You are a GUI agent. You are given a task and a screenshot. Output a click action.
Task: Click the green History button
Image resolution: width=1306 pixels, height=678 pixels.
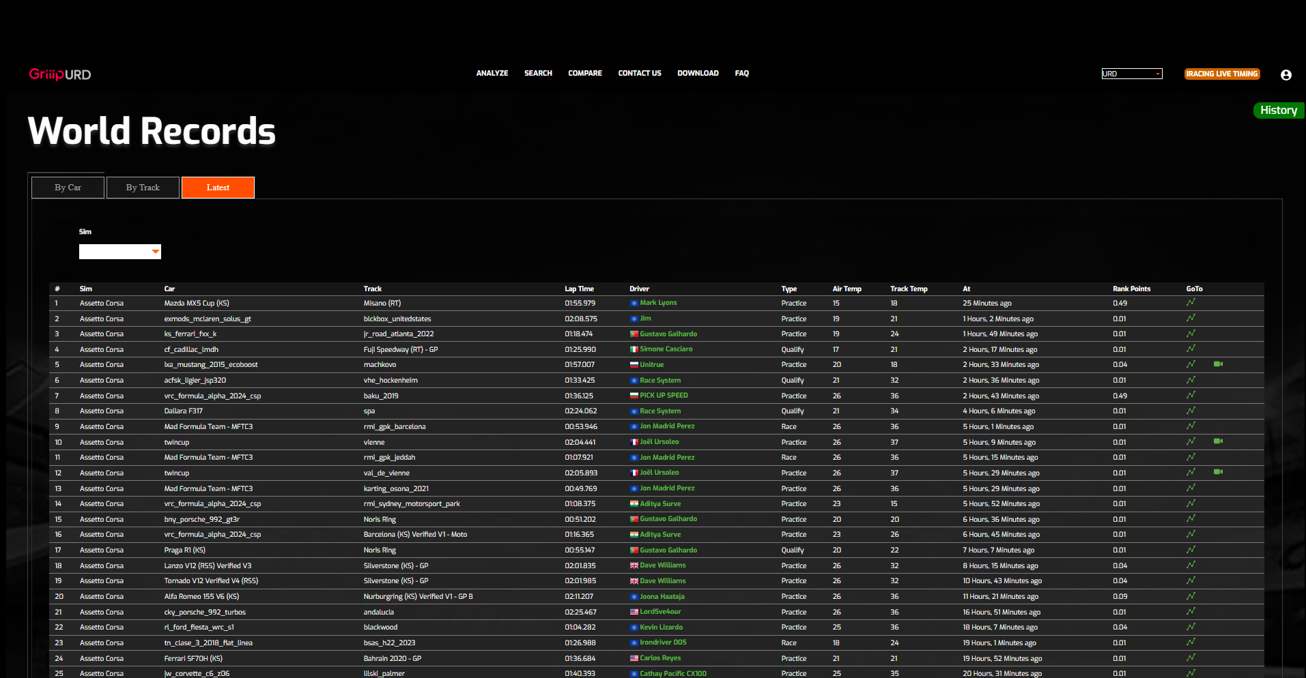pos(1279,110)
